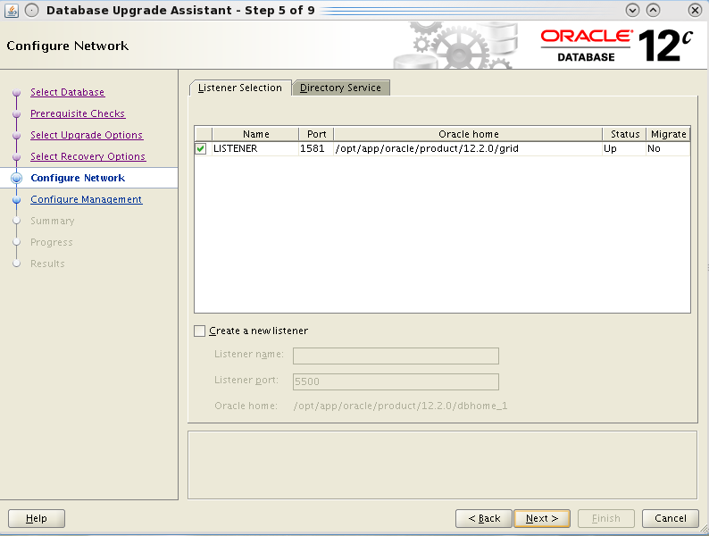Close the Database Upgrade Assistant window
This screenshot has width=709, height=536.
(x=695, y=10)
